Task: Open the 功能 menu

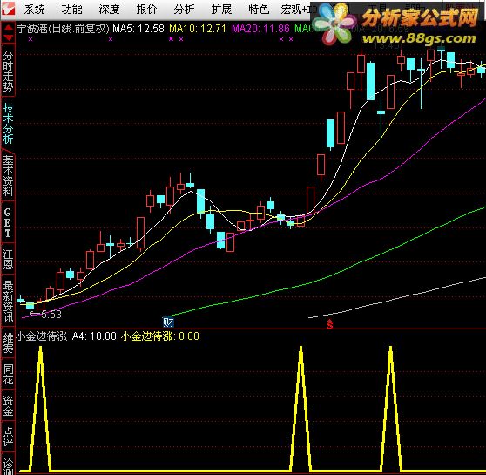Action: pos(72,10)
